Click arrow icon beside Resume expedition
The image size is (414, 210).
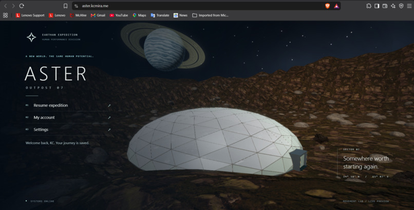109,106
